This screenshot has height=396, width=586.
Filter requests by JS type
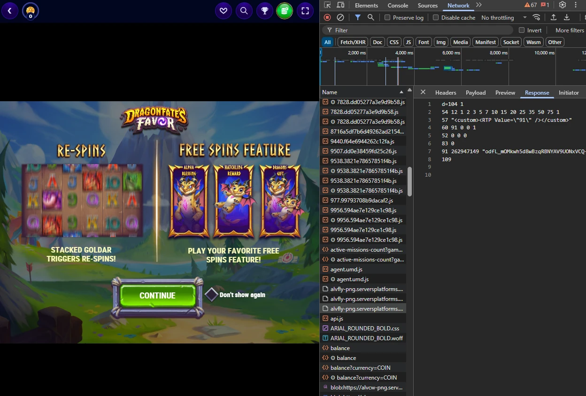tap(409, 42)
